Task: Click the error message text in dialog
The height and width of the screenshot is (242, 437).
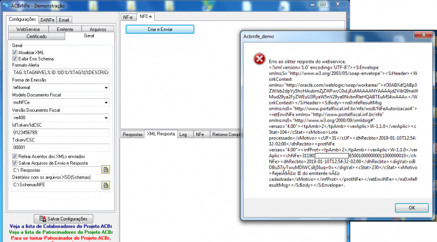Action: click(343, 123)
